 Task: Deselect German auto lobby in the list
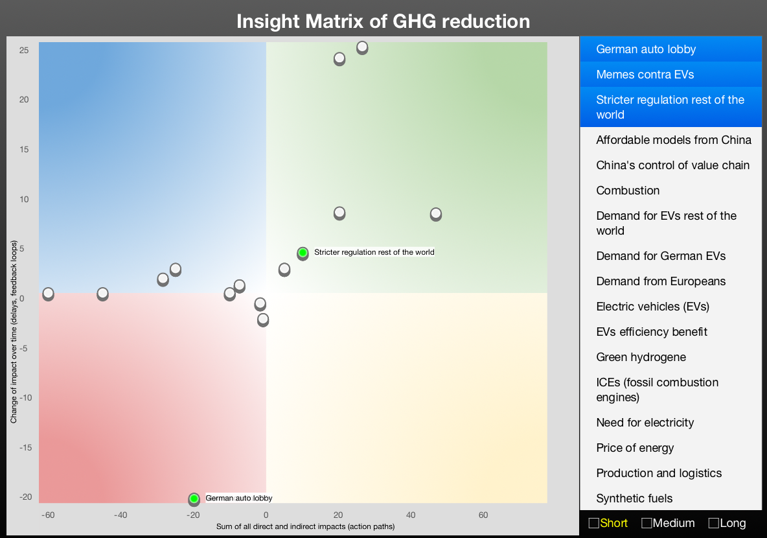(x=646, y=49)
